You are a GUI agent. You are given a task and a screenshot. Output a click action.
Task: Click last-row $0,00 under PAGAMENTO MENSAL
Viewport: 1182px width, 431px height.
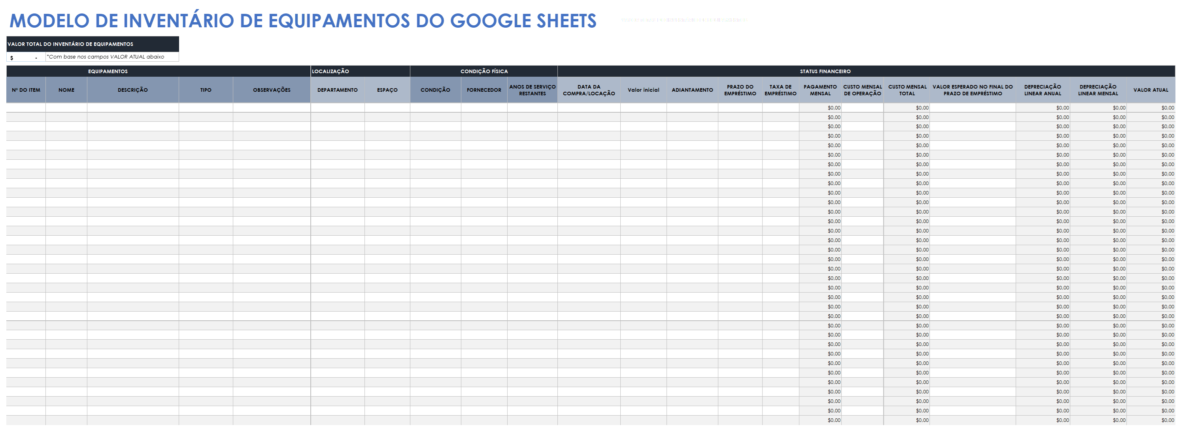820,420
